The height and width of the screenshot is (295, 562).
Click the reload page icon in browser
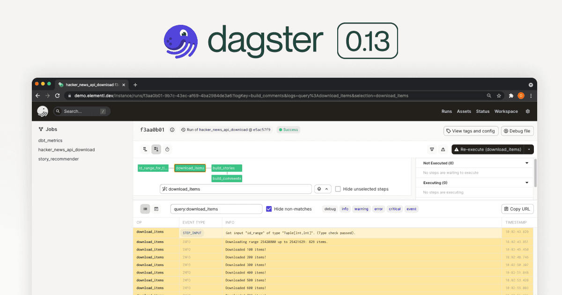tap(58, 96)
